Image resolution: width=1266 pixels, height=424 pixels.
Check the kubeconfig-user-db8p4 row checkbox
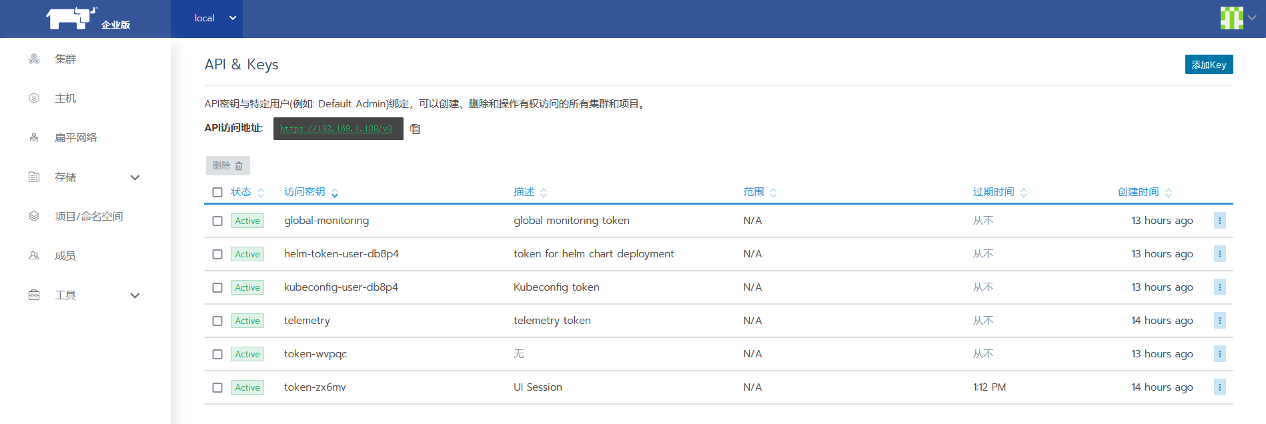(217, 287)
